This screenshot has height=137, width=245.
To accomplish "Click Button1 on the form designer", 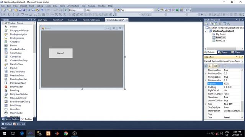I will [x=60, y=53].
